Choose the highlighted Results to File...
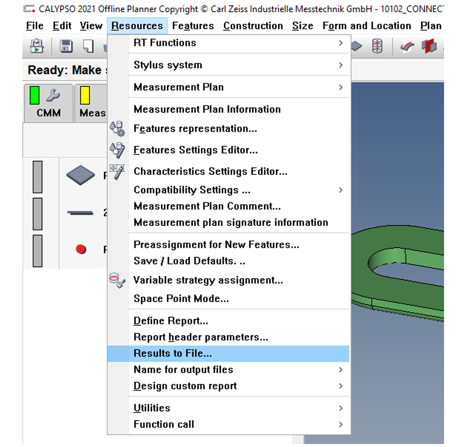The height and width of the screenshot is (447, 470). [x=228, y=353]
